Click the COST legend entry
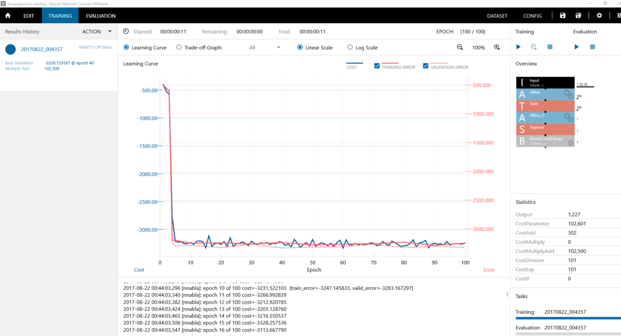Screen dimensions: 621x336 point(352,67)
